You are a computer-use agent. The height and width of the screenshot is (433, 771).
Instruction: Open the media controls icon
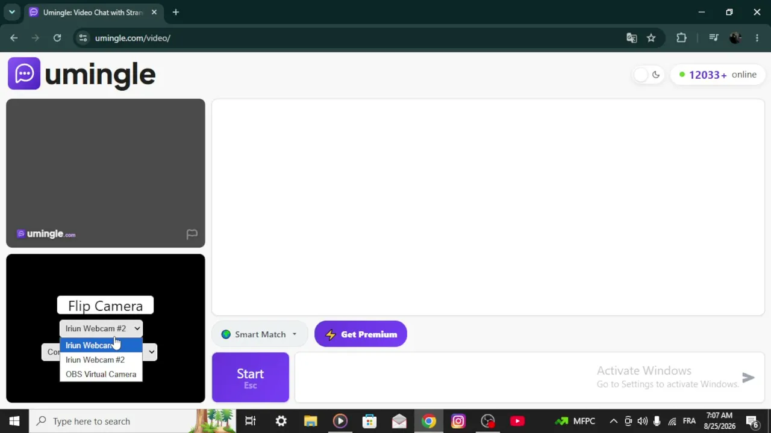(714, 38)
